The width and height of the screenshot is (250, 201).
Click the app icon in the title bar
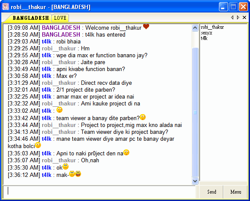(x=6, y=7)
